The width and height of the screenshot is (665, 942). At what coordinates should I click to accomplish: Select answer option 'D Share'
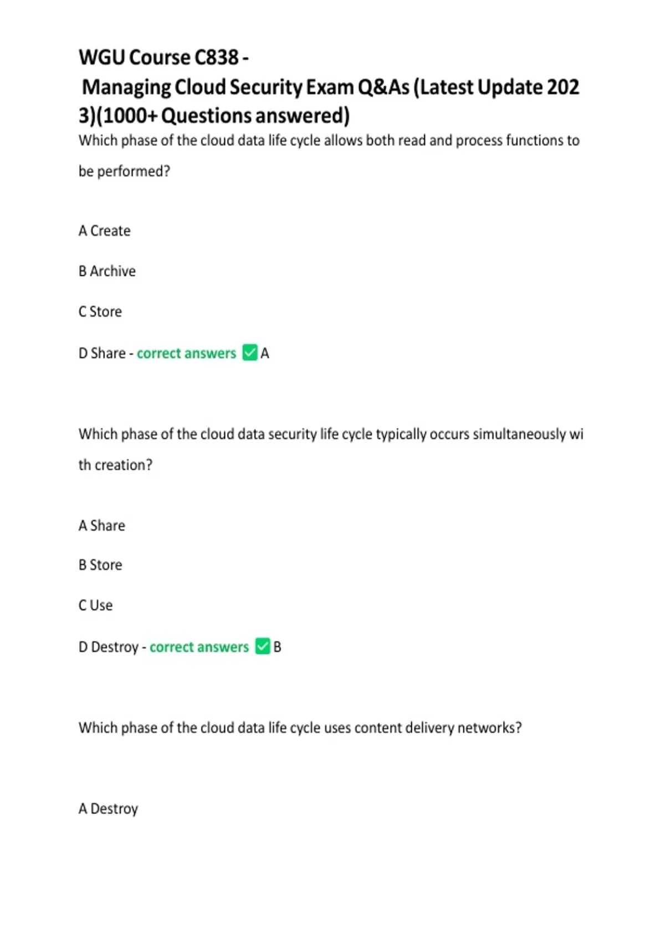coord(102,353)
